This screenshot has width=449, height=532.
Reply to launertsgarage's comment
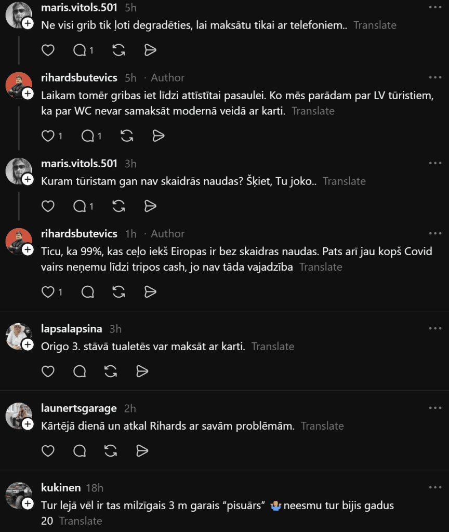pyautogui.click(x=80, y=451)
